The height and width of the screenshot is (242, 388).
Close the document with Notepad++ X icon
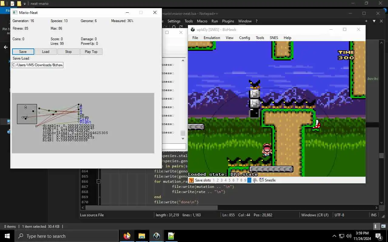coord(382,21)
